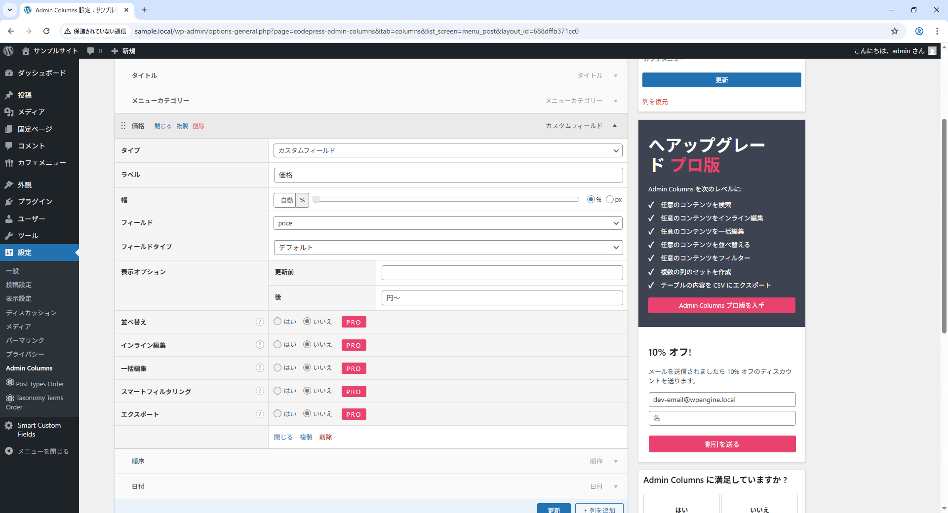Select the px width unit radio
The image size is (948, 513).
(x=610, y=199)
